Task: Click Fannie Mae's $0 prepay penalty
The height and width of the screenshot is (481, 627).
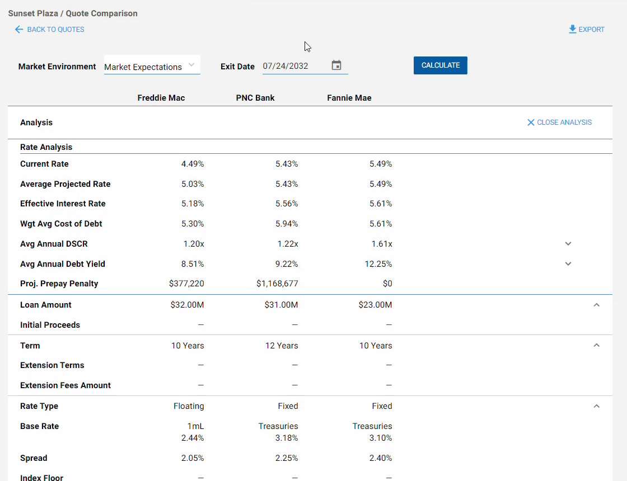Action: click(387, 284)
